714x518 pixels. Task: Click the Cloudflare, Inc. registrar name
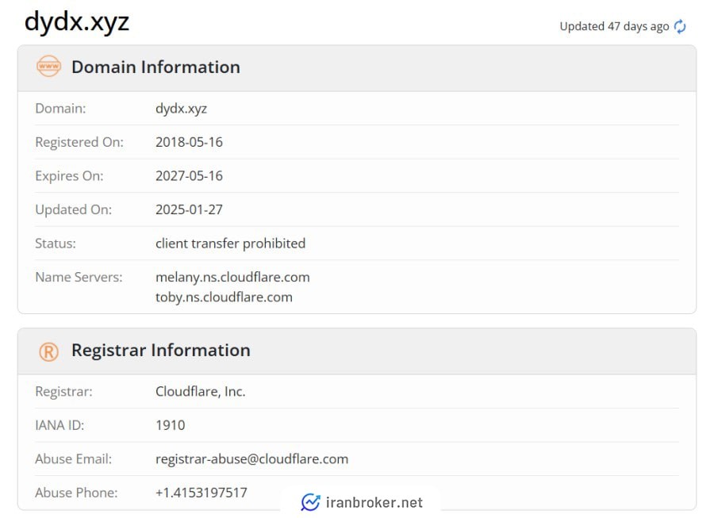tap(201, 391)
